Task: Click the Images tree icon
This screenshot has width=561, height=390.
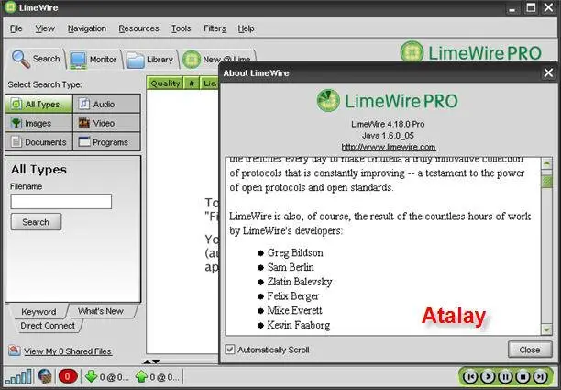Action: click(x=16, y=123)
